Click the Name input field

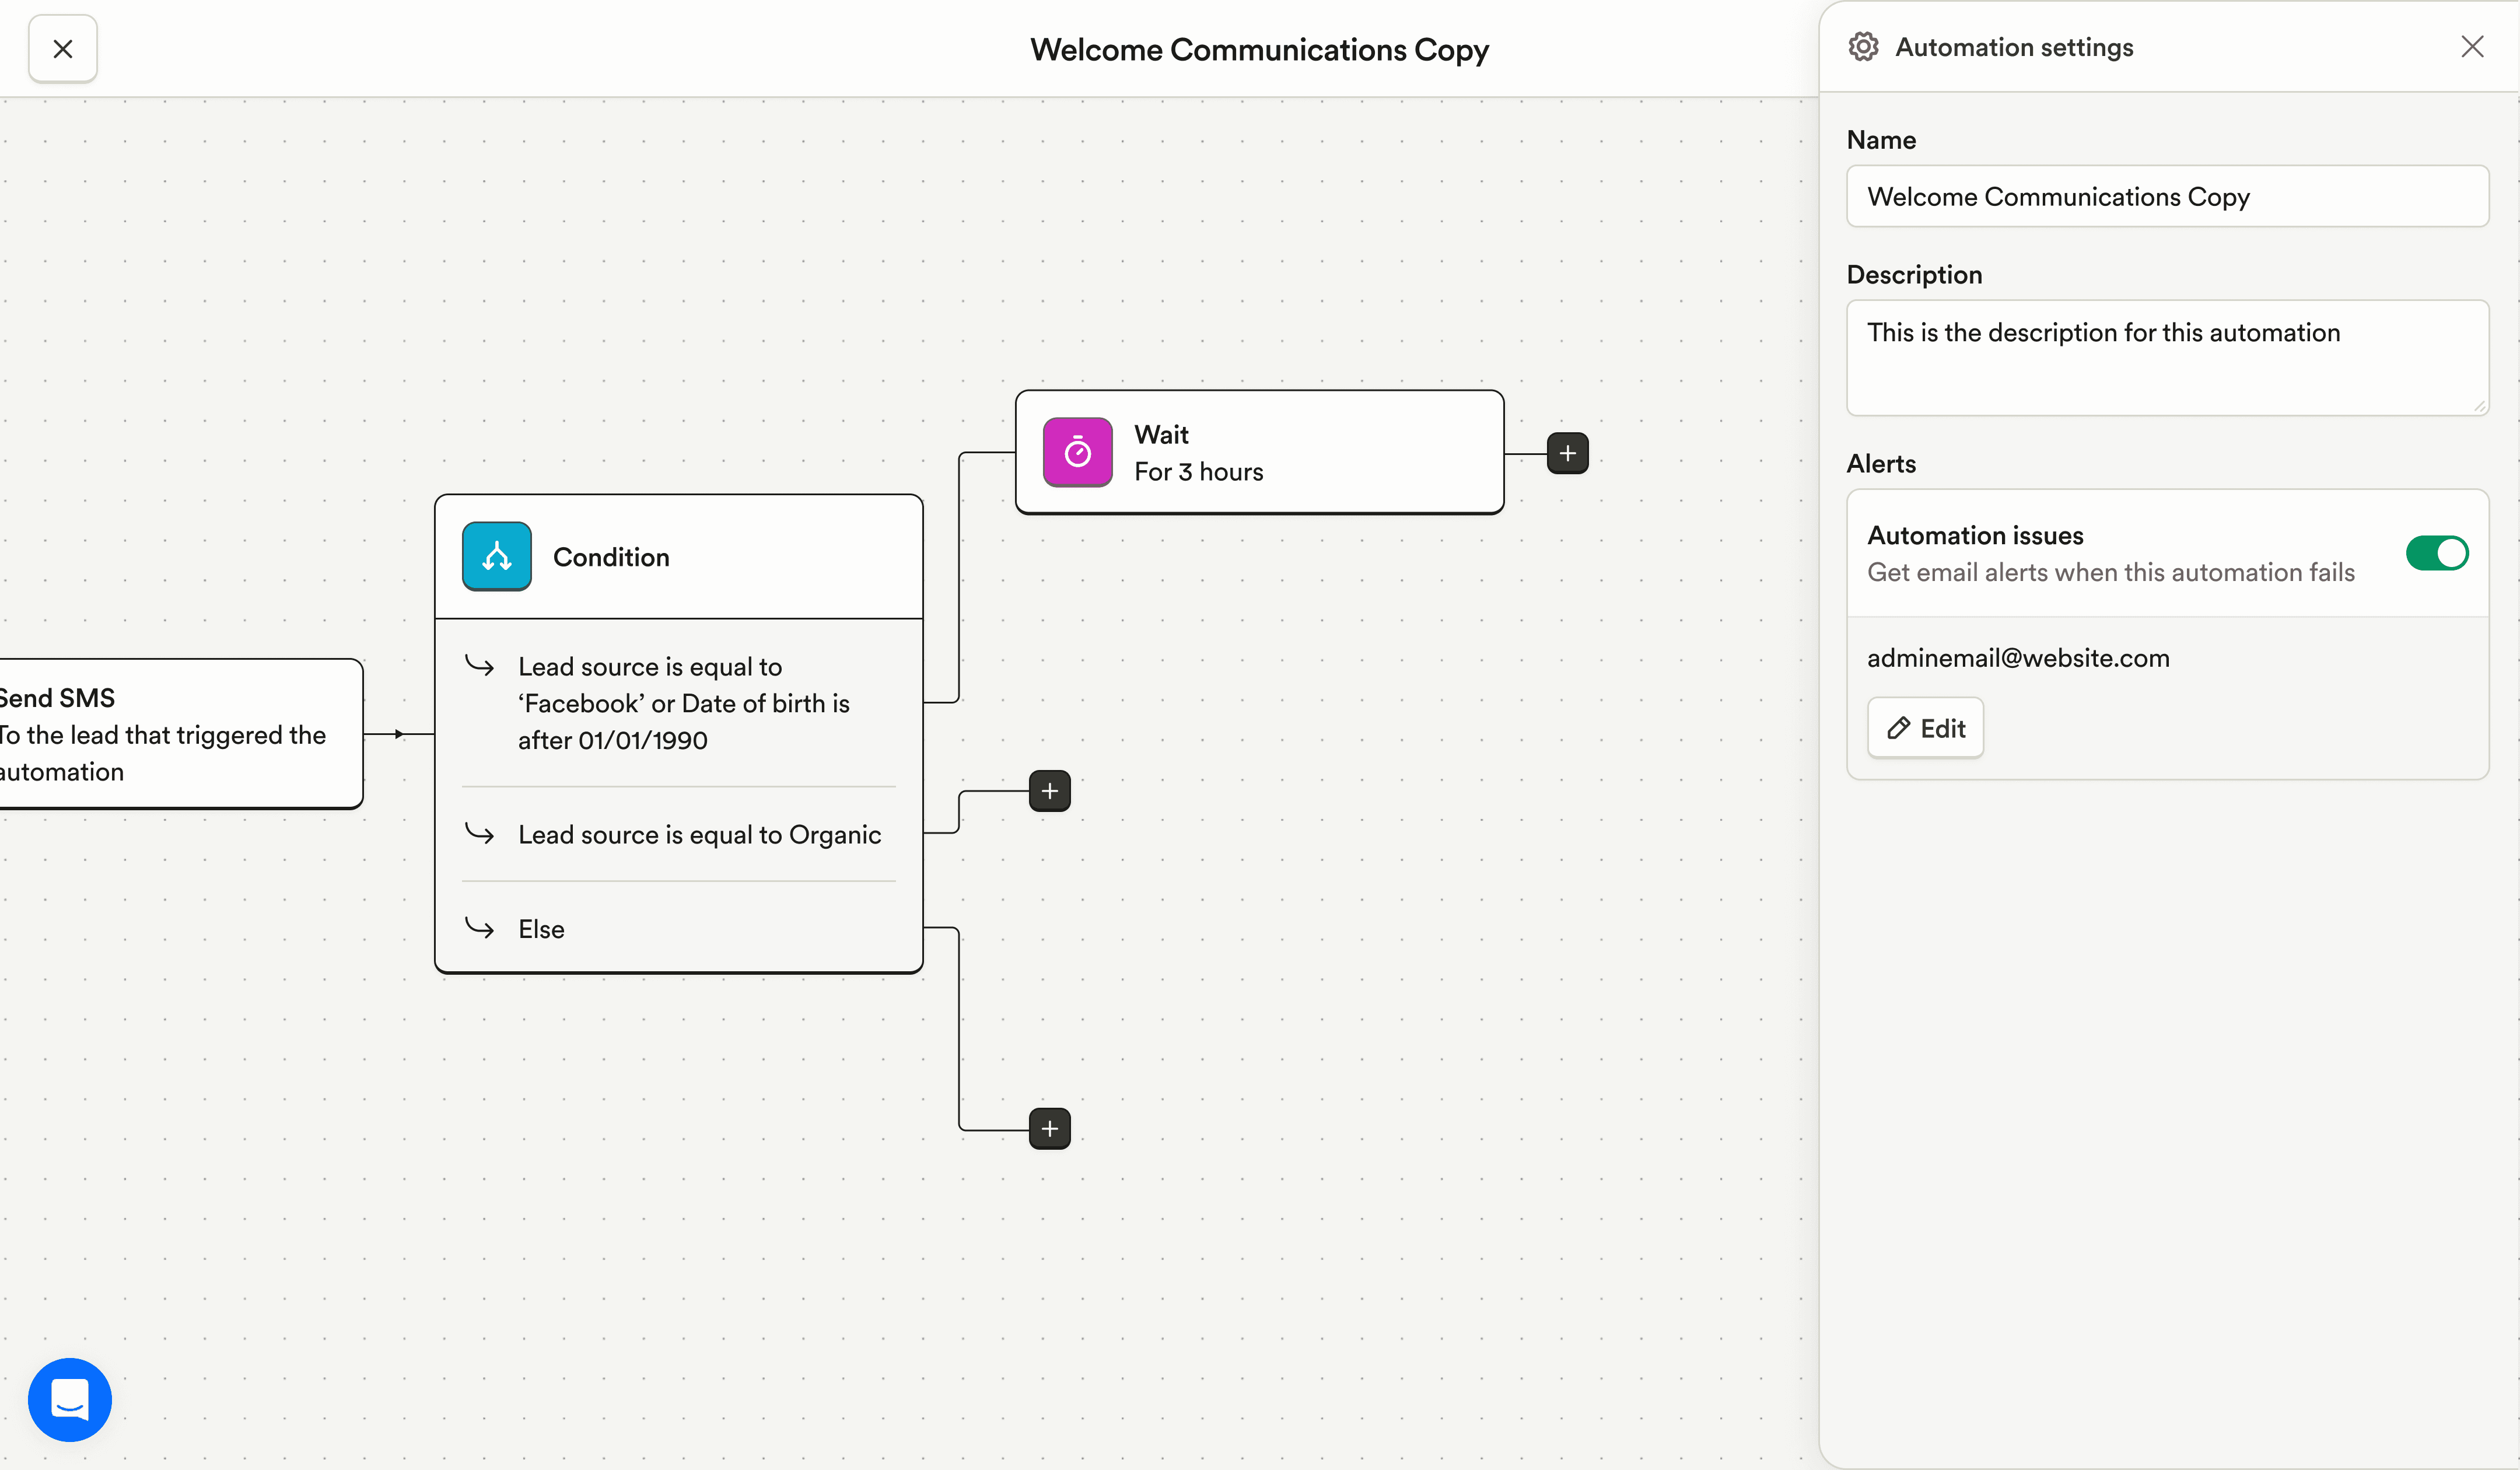2166,197
